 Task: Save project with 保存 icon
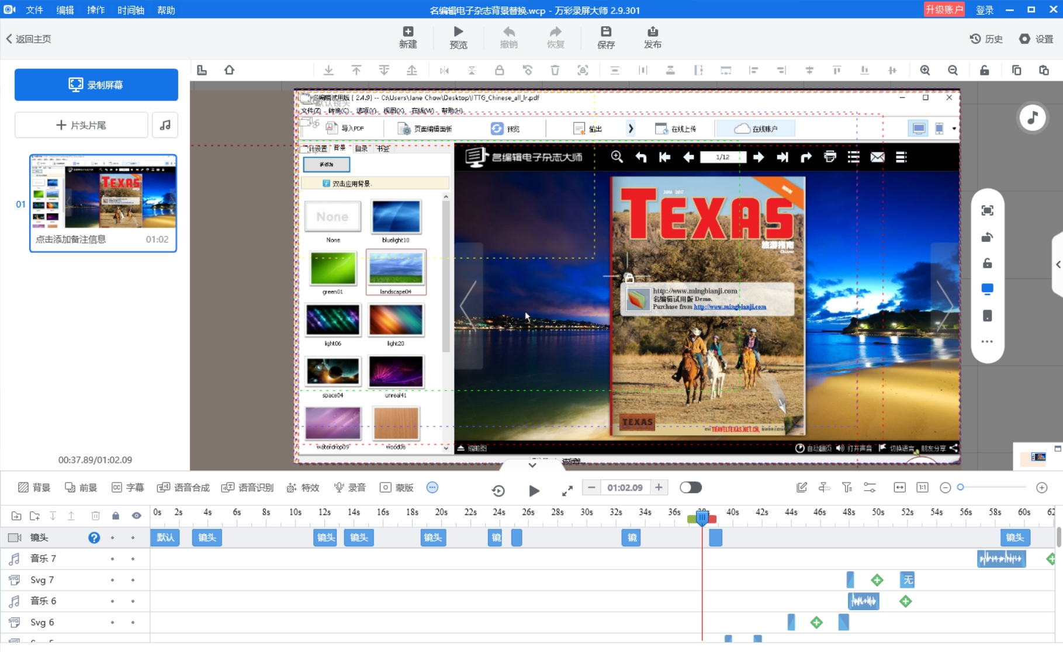click(606, 37)
